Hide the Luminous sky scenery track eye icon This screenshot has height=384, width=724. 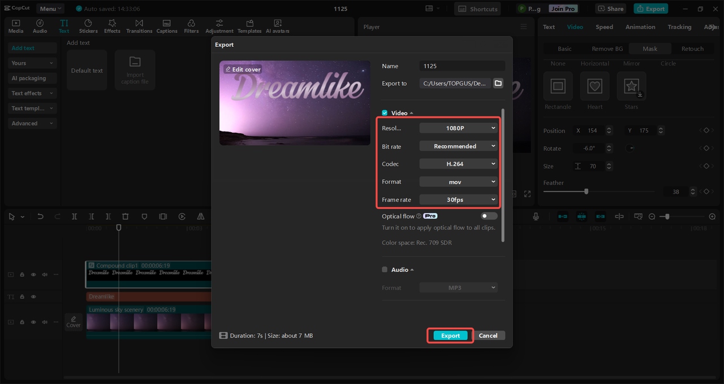(33, 322)
